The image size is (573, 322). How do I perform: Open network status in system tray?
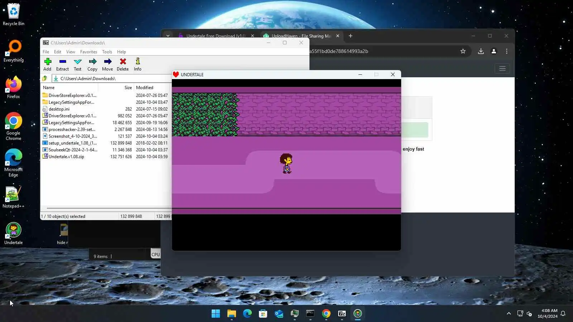coord(520,314)
